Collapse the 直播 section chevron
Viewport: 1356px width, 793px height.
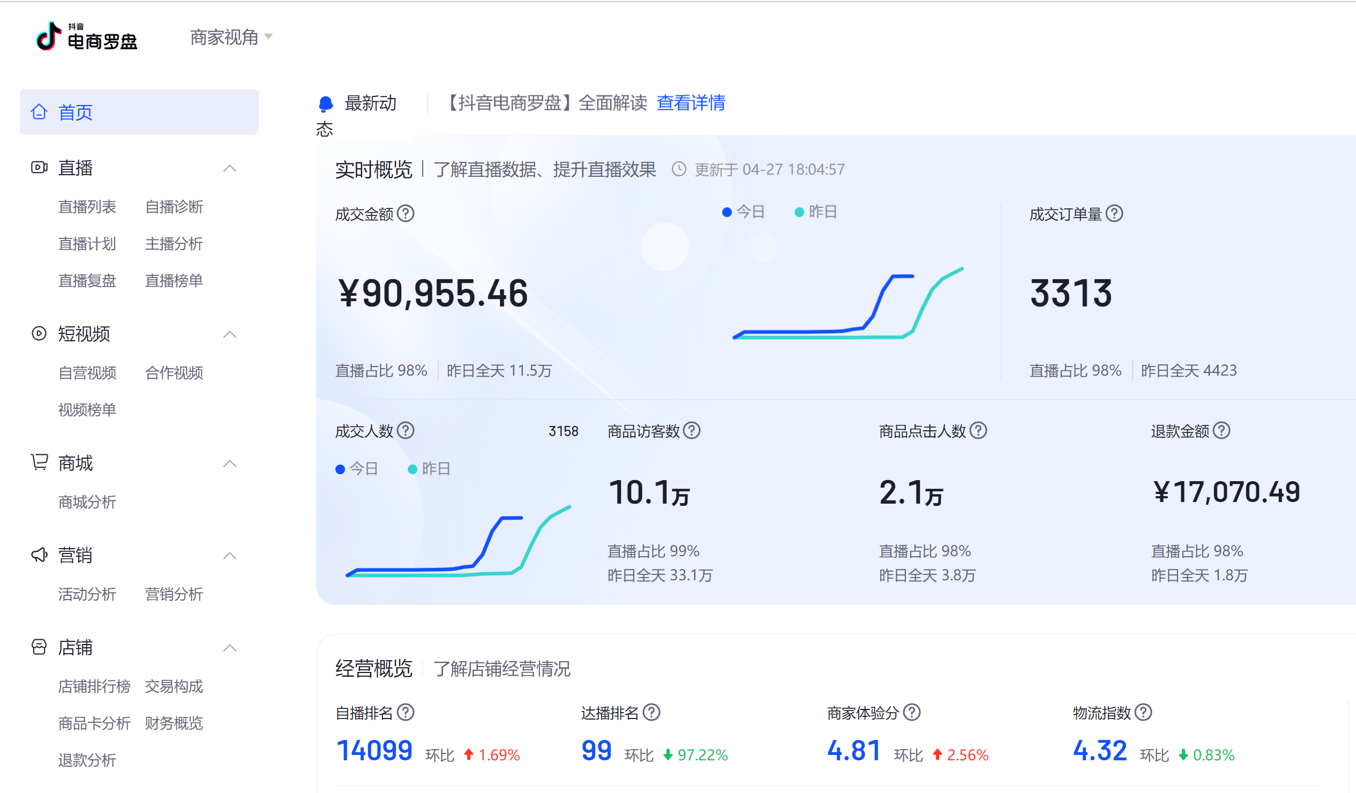coord(230,168)
